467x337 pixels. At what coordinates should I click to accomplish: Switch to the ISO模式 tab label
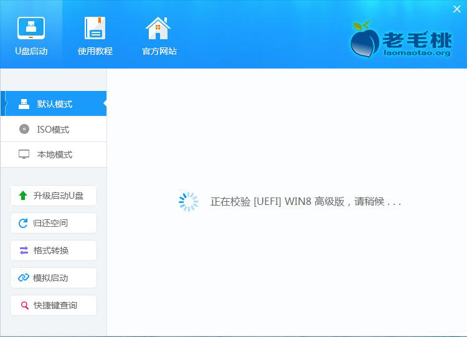click(x=53, y=130)
